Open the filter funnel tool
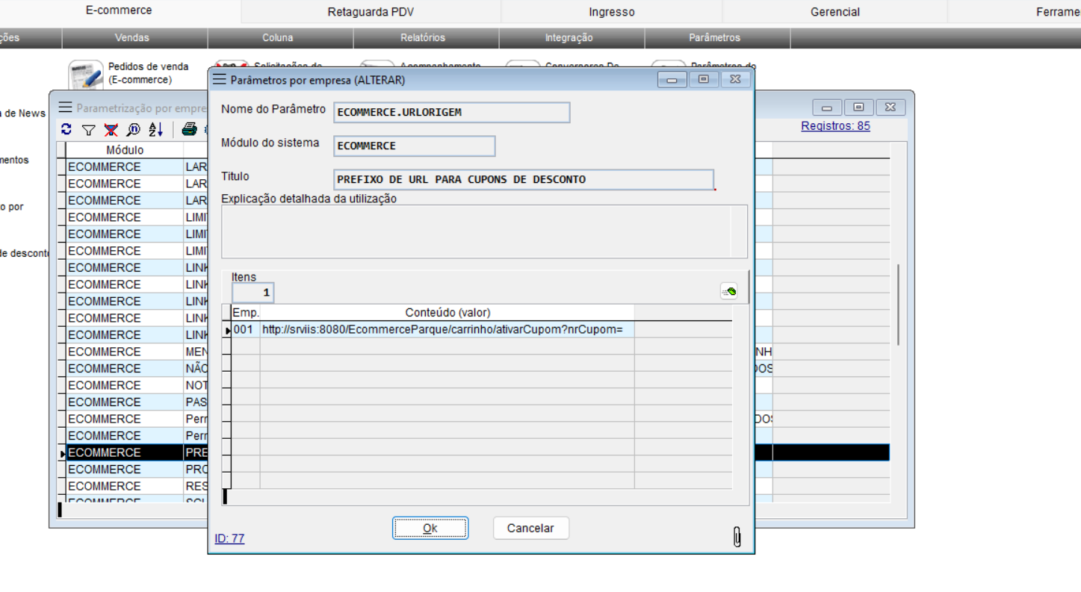 88,130
